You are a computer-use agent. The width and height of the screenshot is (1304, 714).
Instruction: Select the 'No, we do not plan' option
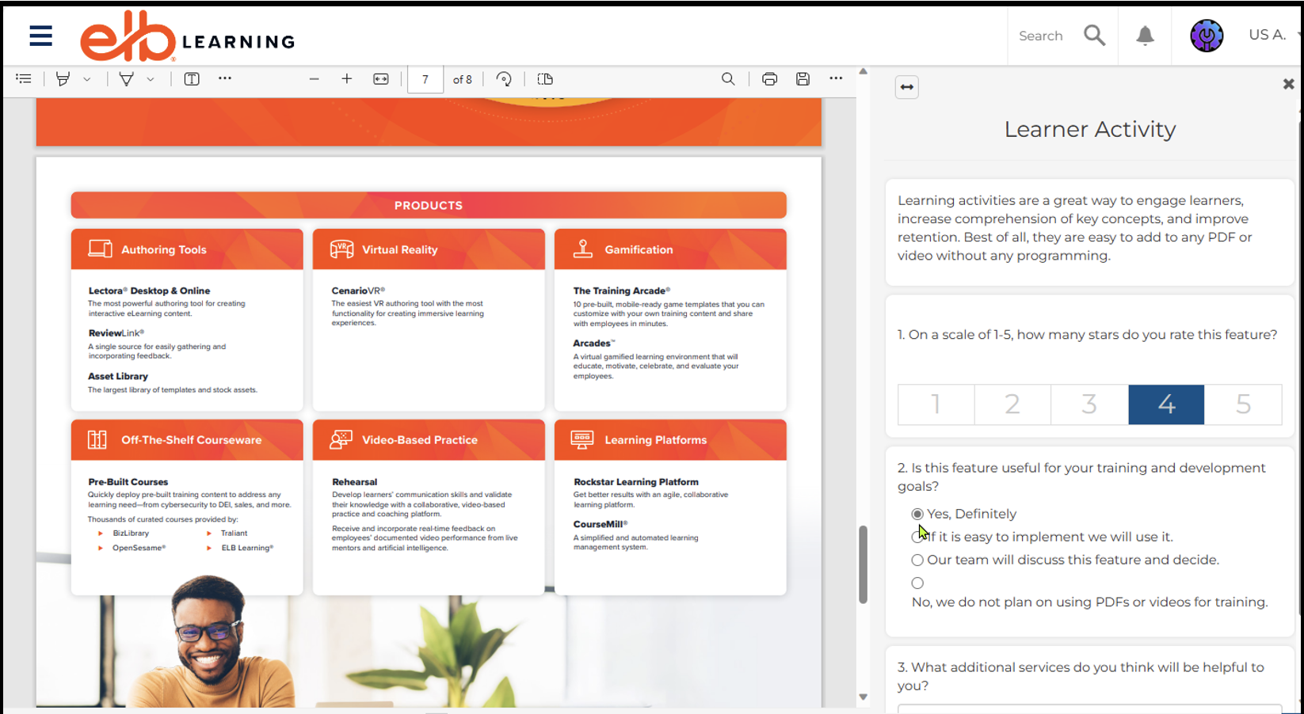click(917, 583)
